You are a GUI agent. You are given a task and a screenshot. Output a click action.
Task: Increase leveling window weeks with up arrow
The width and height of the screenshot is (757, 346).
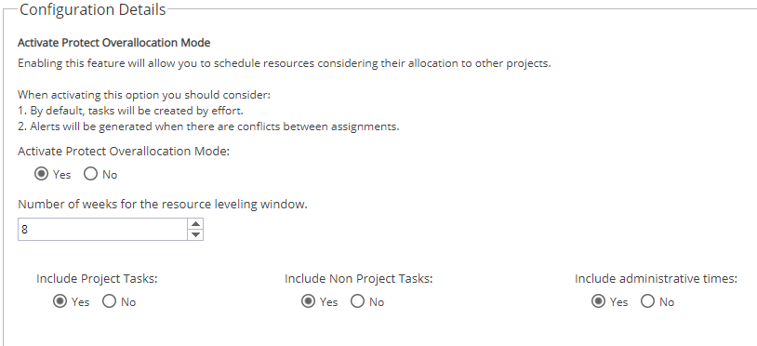(195, 224)
